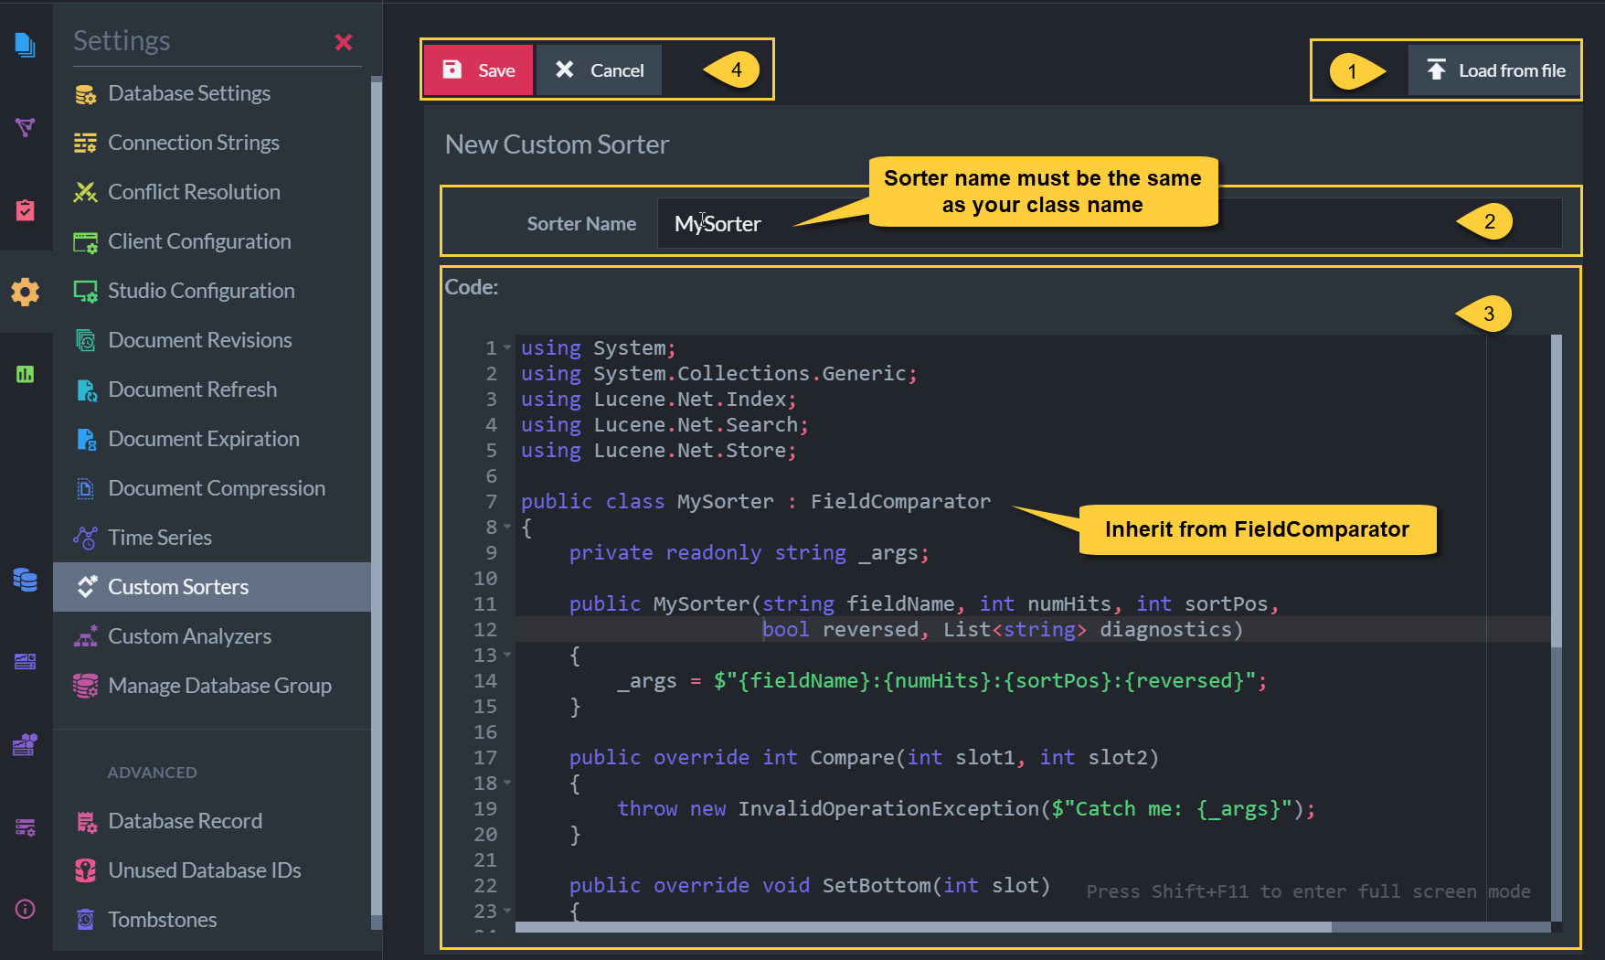Screen dimensions: 1605x960
Task: Click the 'throw new InvalidOperationException' code line
Action: pos(966,808)
